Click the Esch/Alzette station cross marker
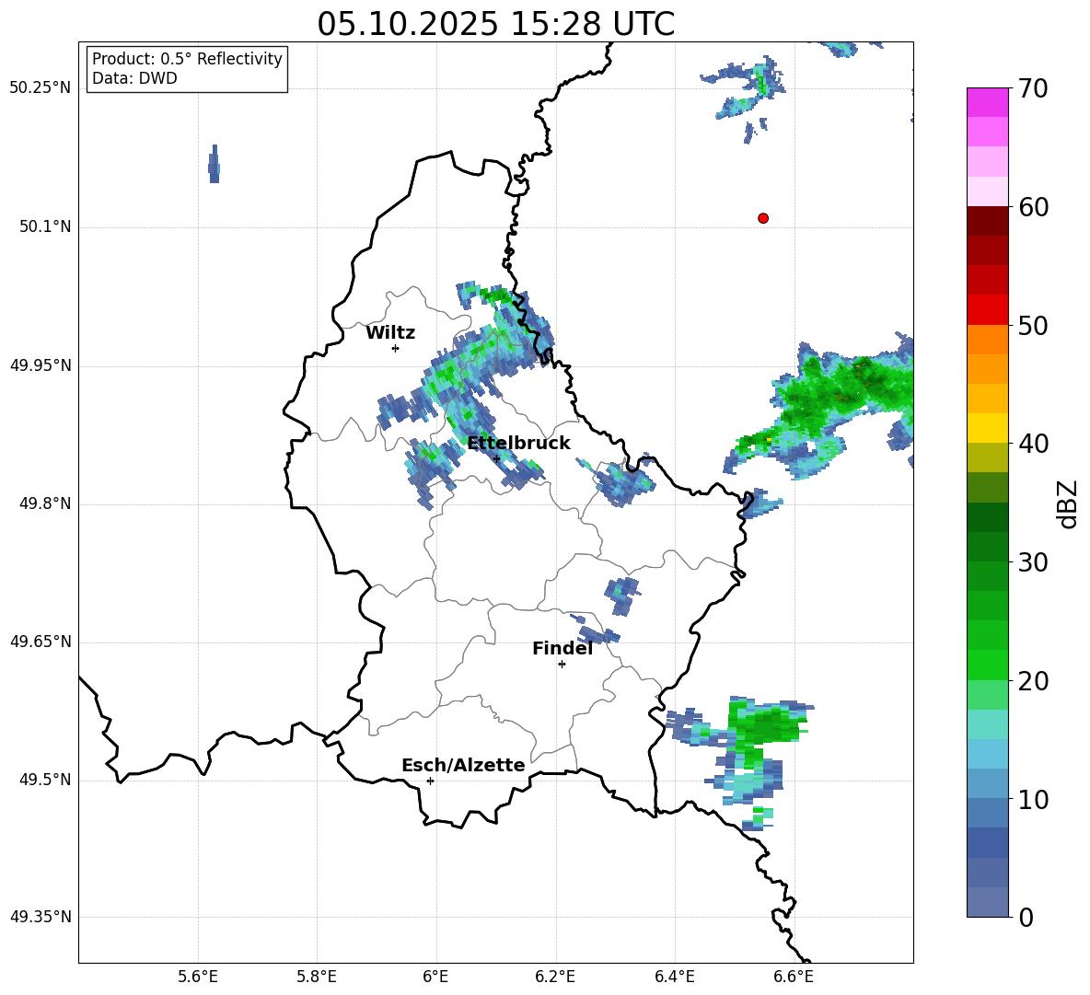 click(430, 781)
